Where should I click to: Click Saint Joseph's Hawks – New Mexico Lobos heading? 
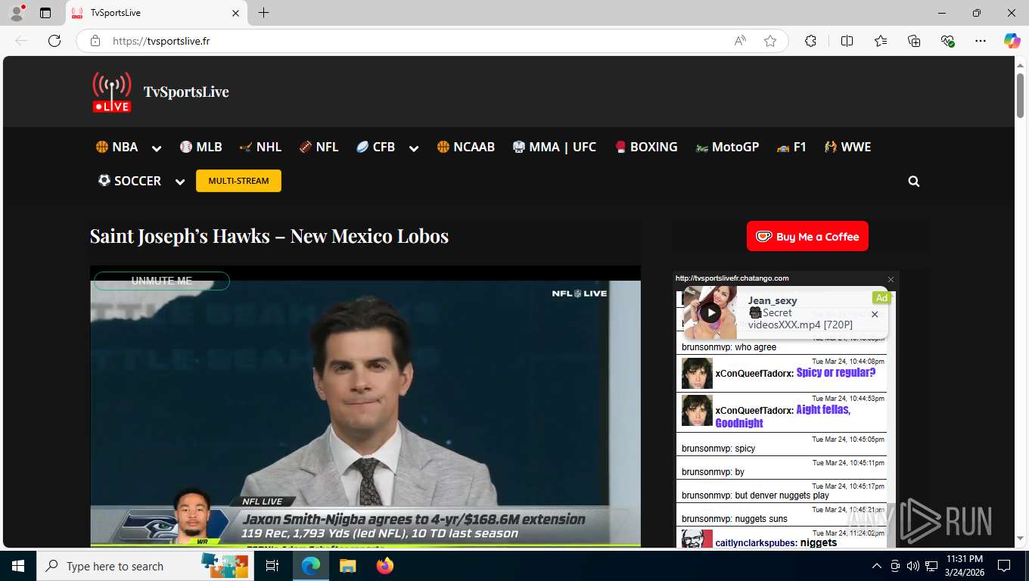(269, 236)
